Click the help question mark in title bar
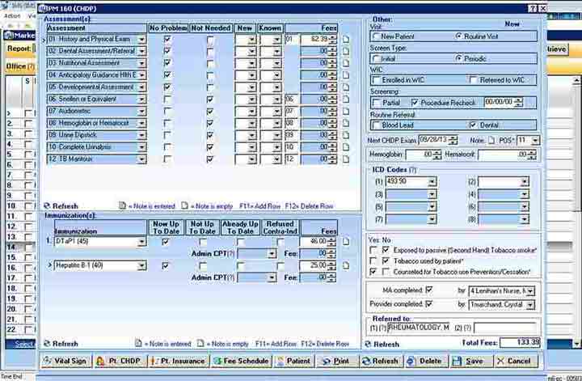Image resolution: width=582 pixels, height=381 pixels. click(533, 8)
